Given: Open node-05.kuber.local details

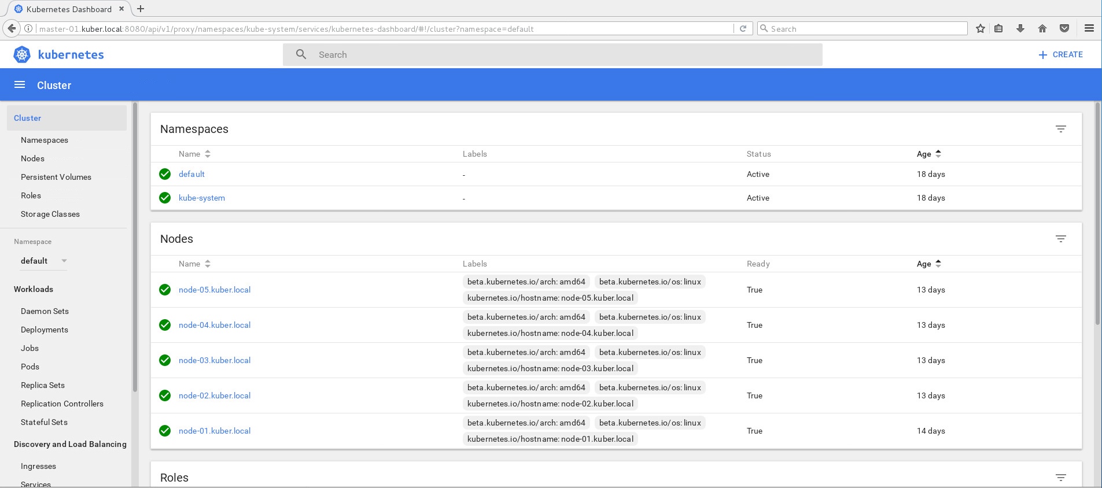Looking at the screenshot, I should tap(215, 290).
